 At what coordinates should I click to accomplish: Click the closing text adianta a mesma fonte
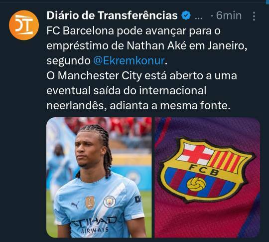(x=170, y=105)
